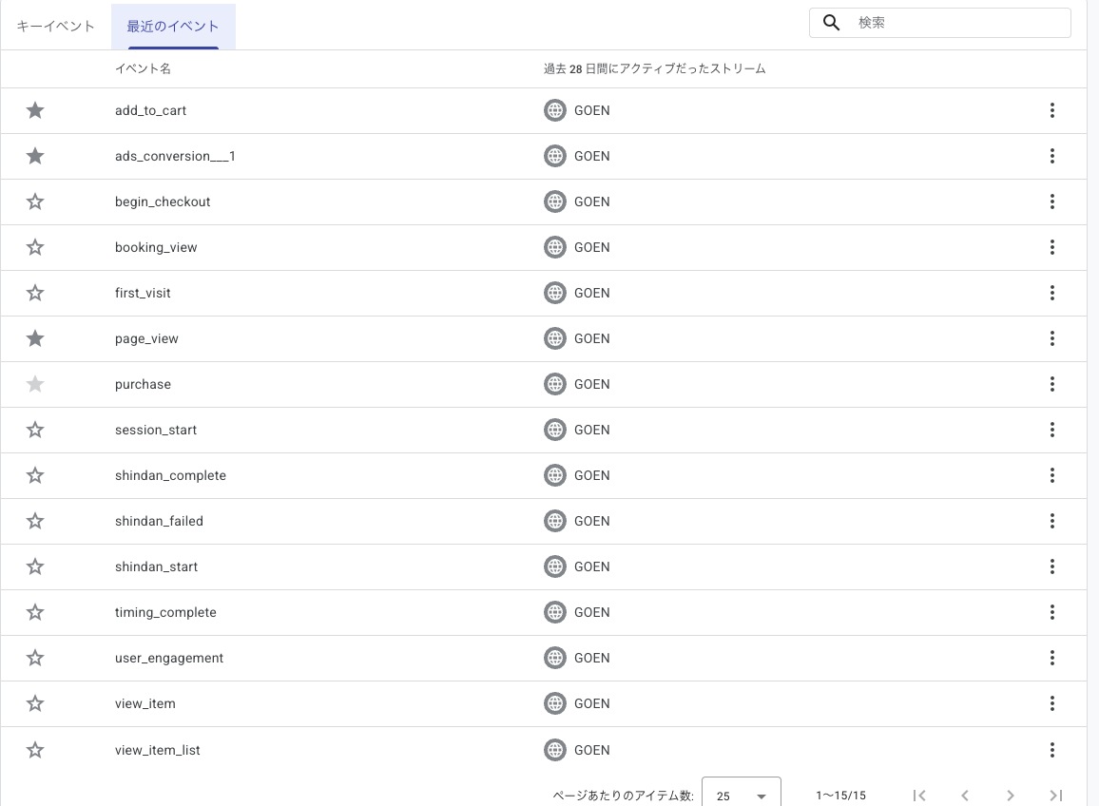The width and height of the screenshot is (1099, 806).
Task: Mark booking_view with the star
Action: (x=35, y=247)
